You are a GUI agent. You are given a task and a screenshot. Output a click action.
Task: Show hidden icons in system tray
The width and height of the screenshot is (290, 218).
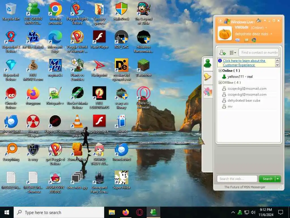[233, 212]
